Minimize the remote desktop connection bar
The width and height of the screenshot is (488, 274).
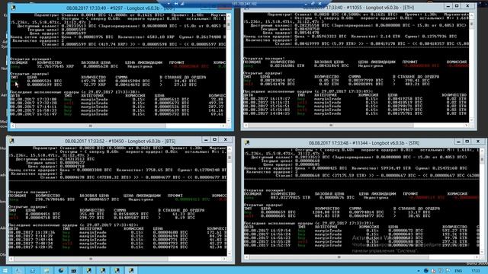pyautogui.click(x=306, y=4)
